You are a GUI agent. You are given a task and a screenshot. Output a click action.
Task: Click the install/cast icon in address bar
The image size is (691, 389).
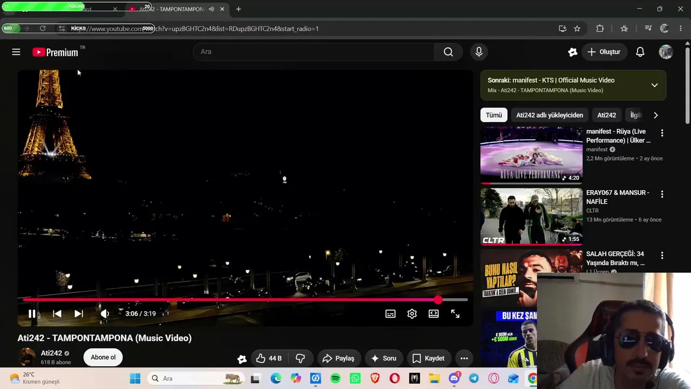(562, 28)
